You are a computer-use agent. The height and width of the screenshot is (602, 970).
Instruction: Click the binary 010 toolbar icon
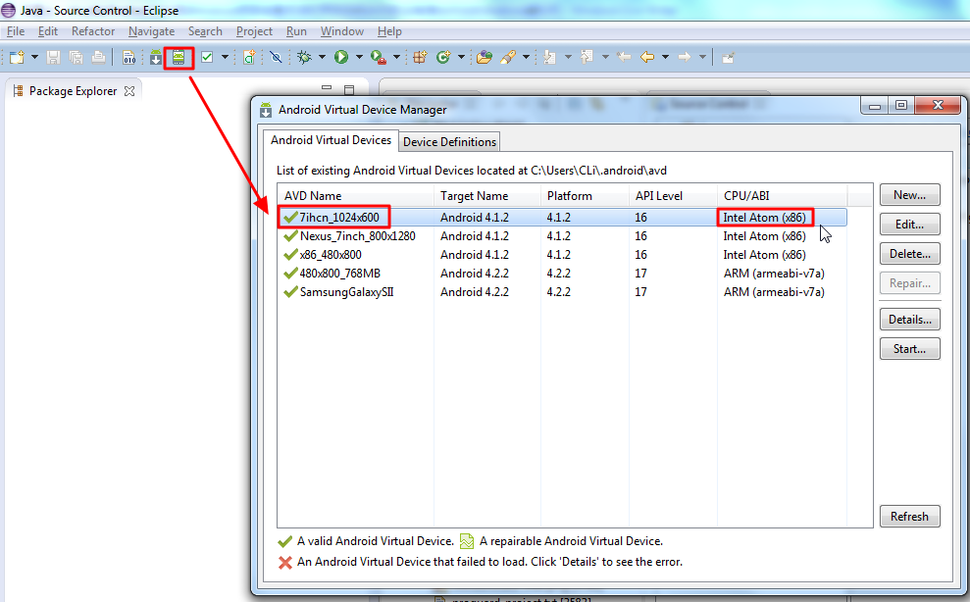(x=128, y=58)
